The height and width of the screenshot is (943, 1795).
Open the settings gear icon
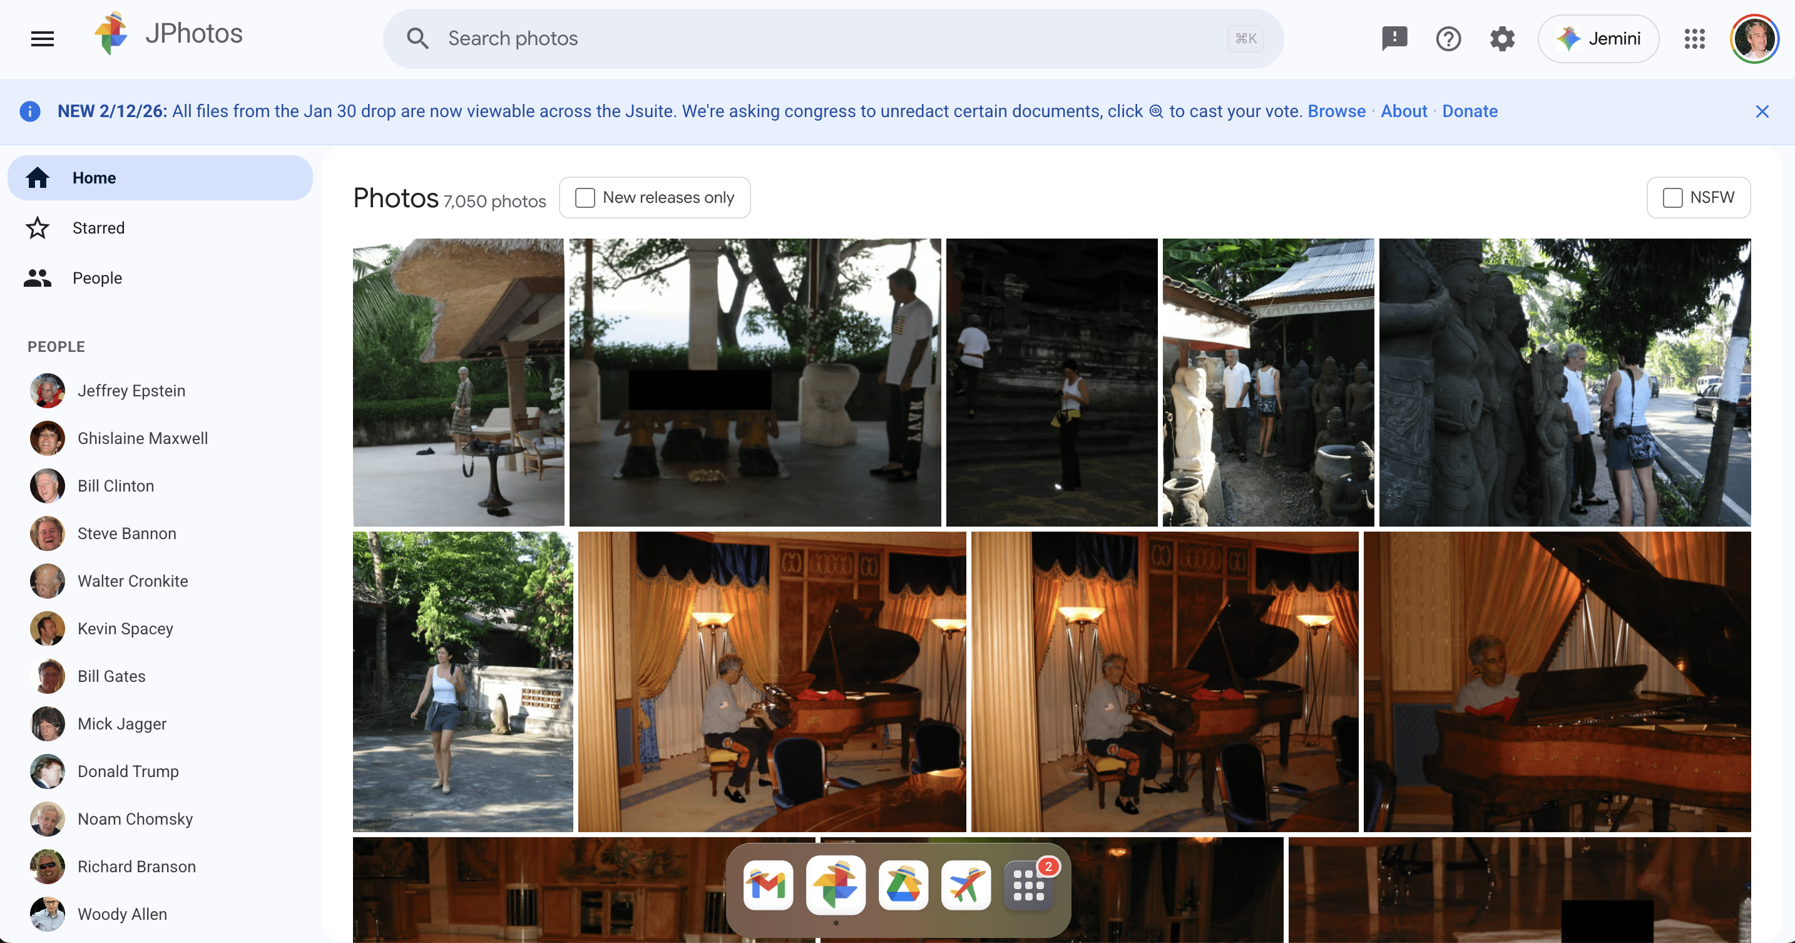point(1501,38)
